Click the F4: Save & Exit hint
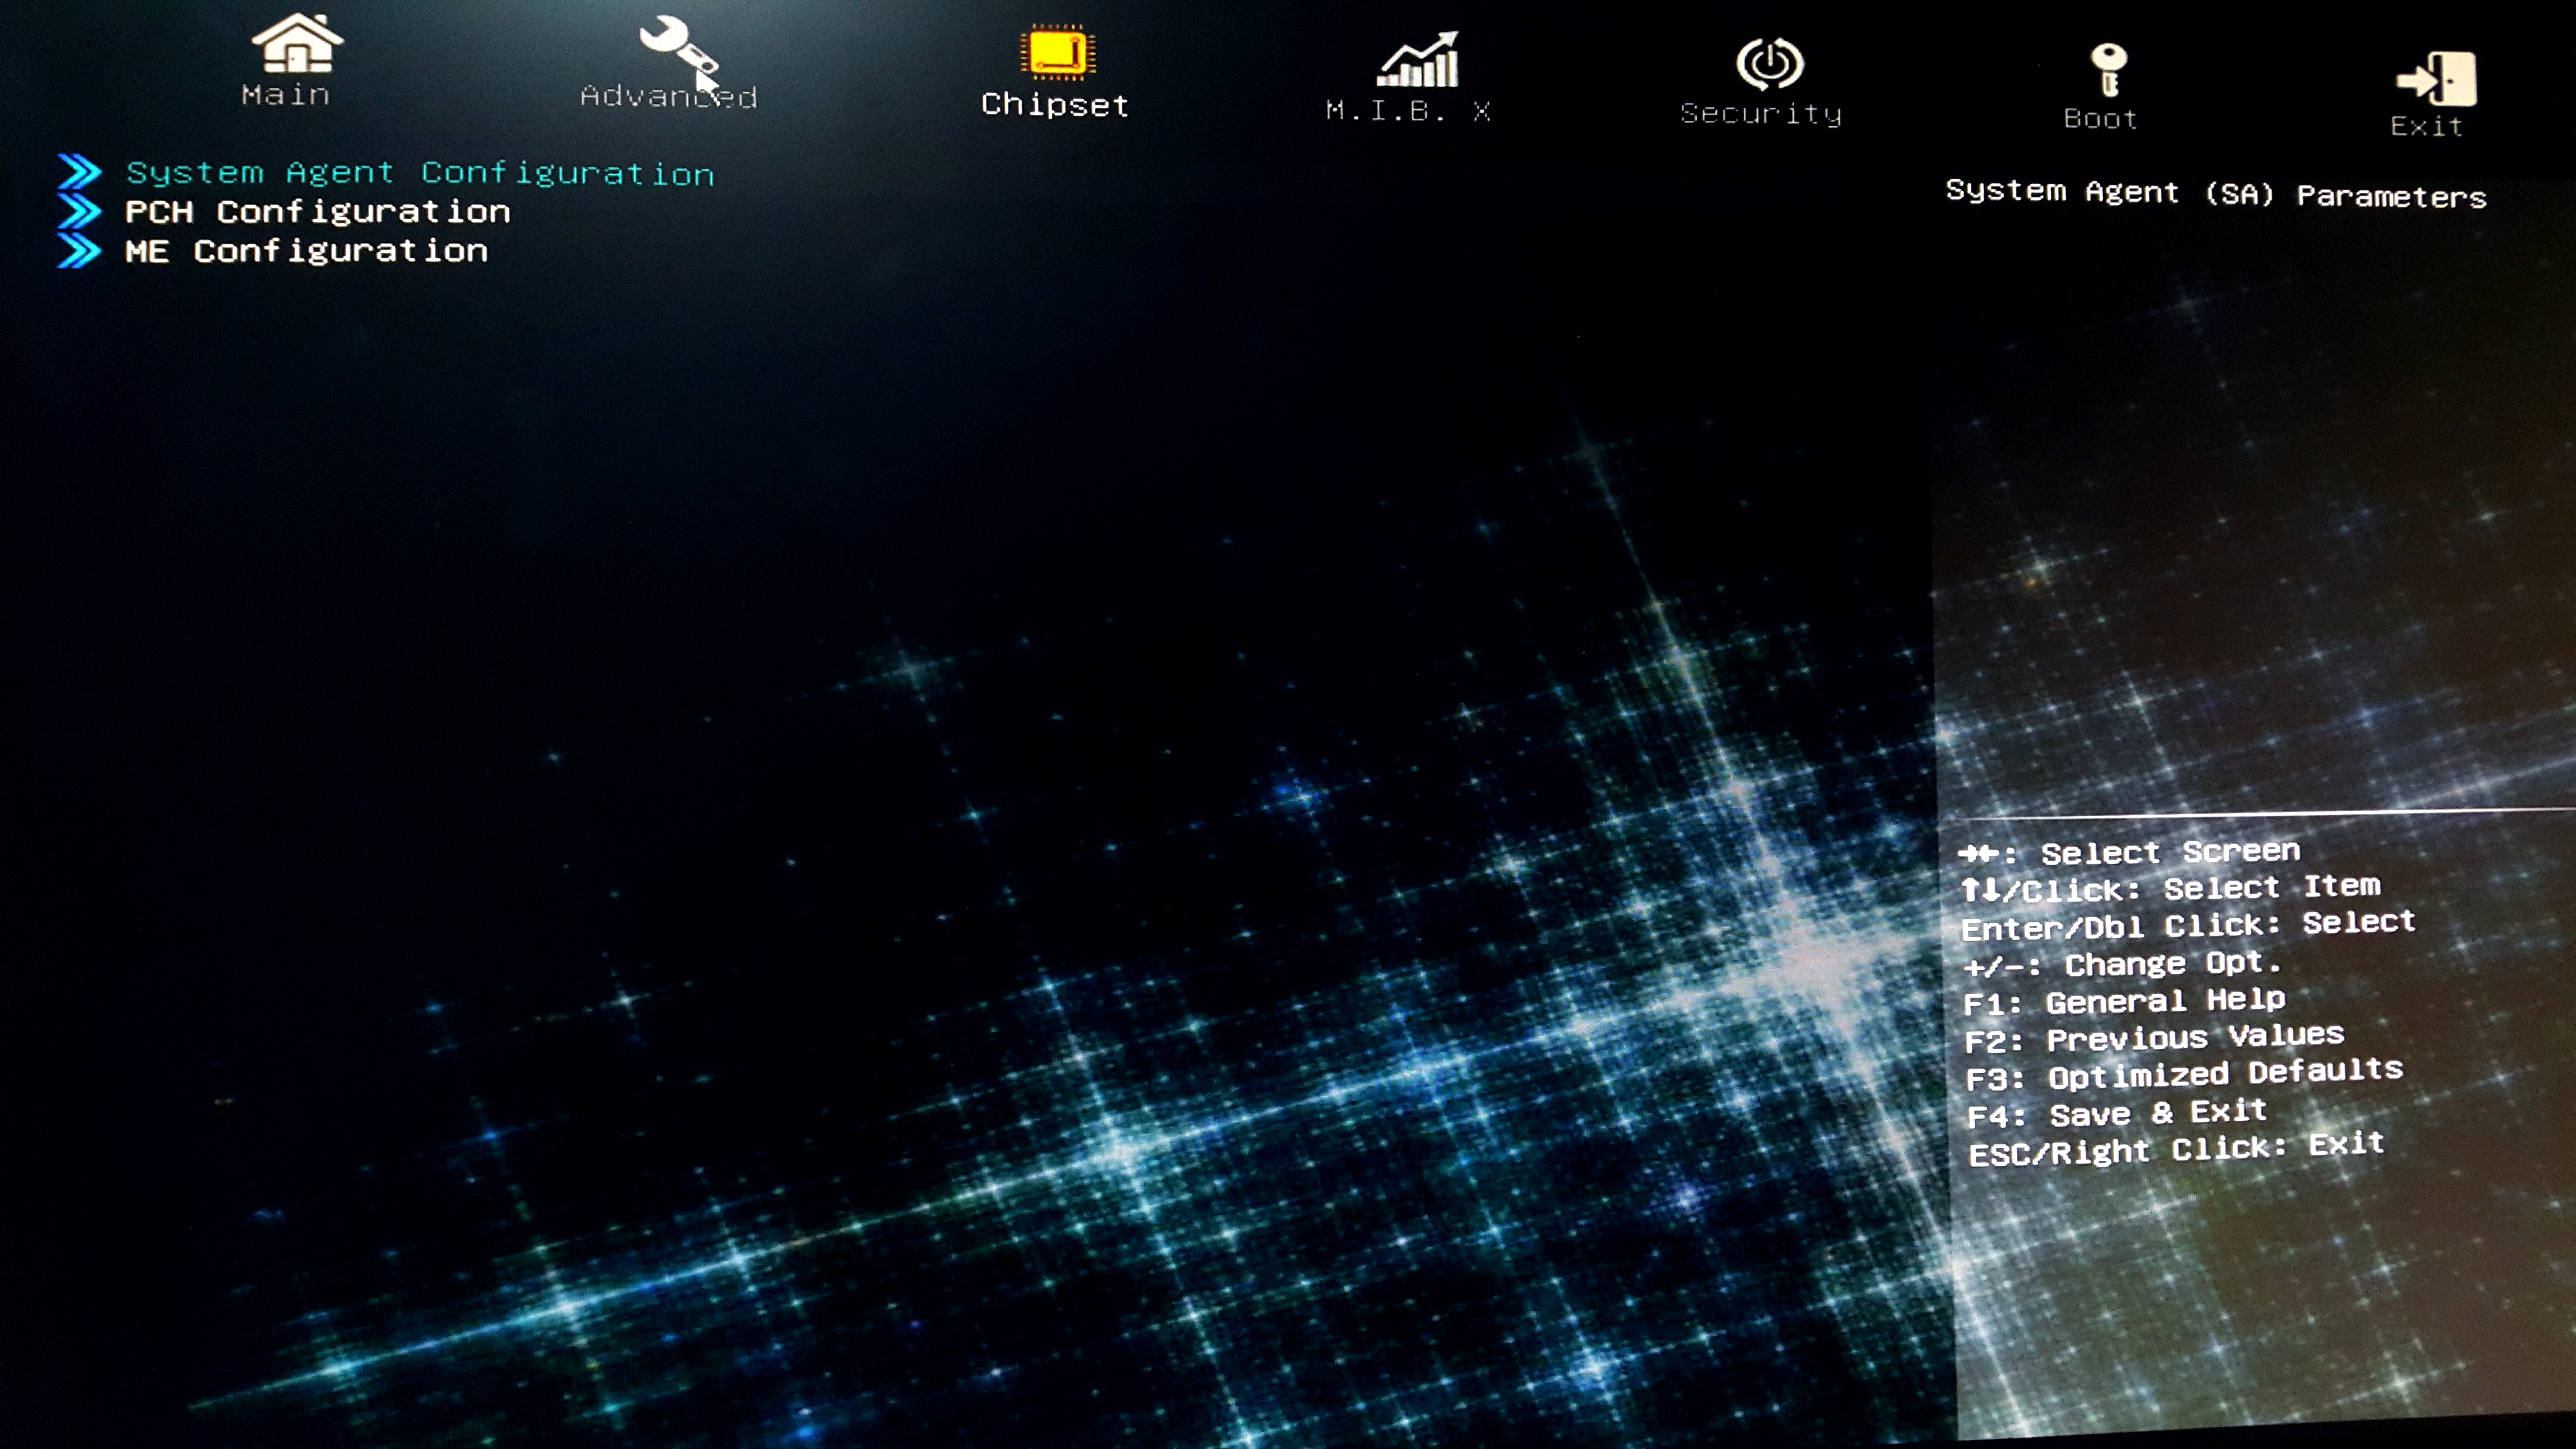 2117,1113
